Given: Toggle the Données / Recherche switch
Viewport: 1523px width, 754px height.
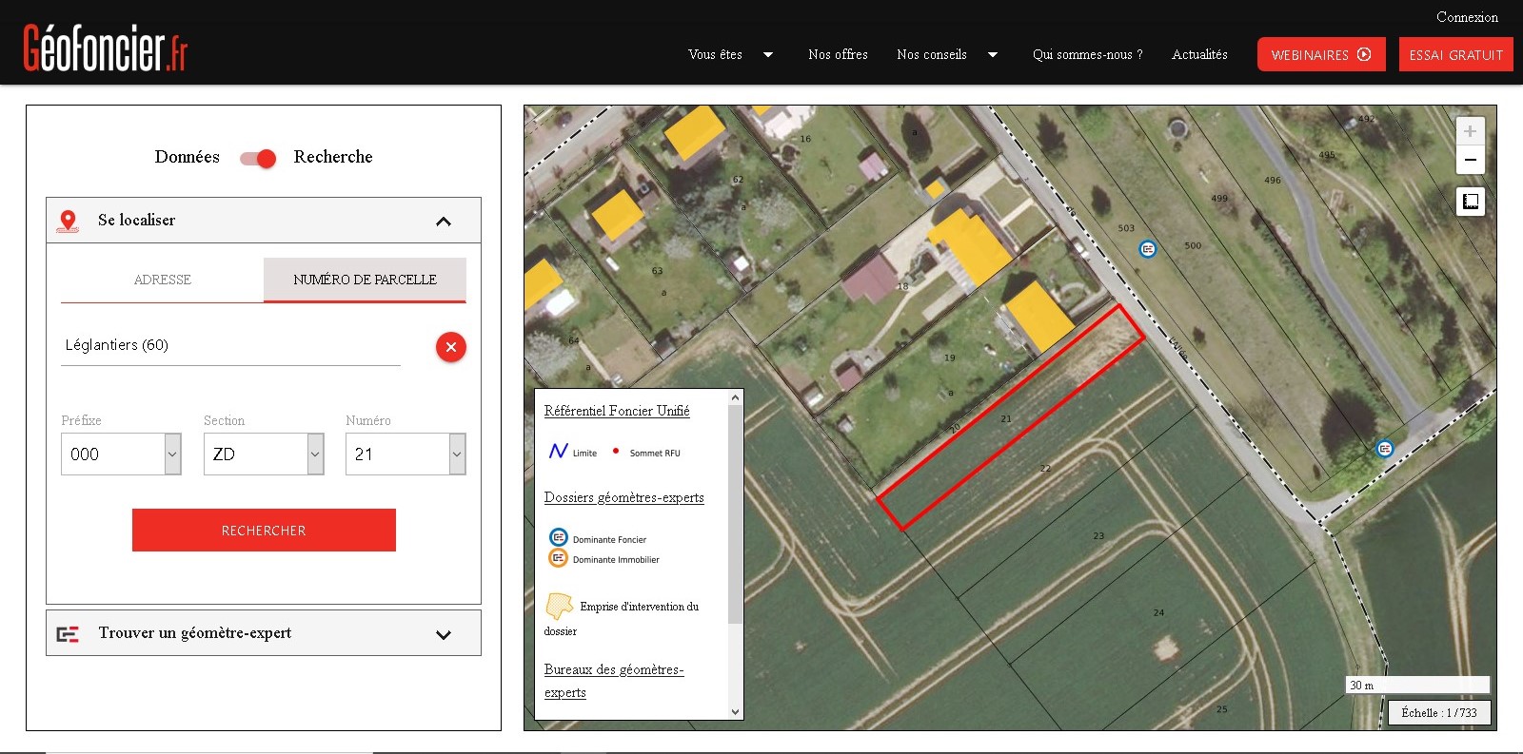Looking at the screenshot, I should (x=258, y=158).
